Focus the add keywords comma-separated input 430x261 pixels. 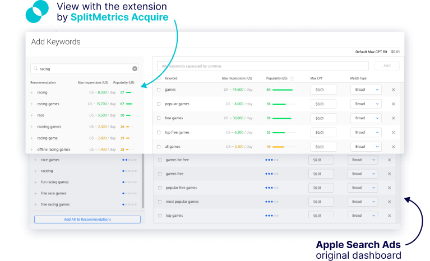pos(263,66)
